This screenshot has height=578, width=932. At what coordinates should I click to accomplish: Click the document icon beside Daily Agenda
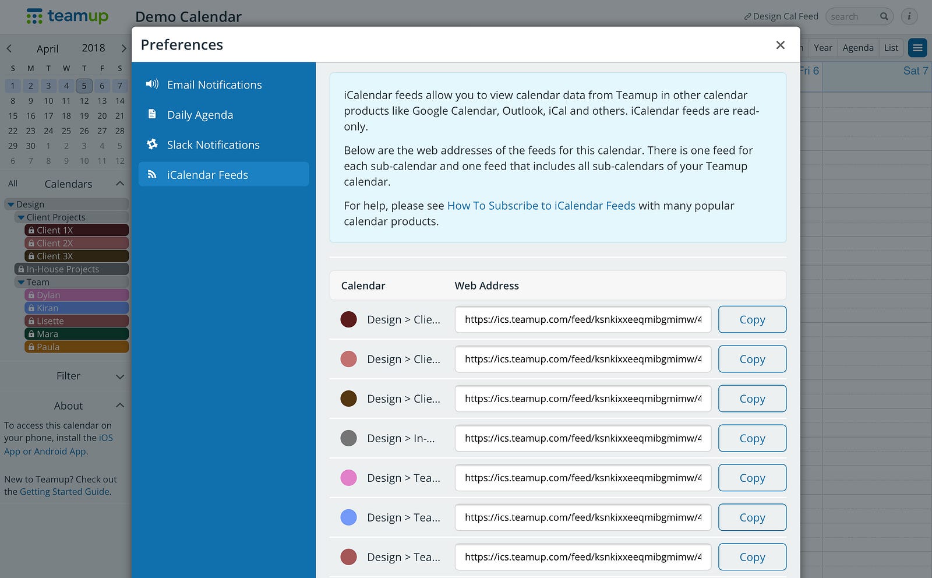(x=152, y=114)
